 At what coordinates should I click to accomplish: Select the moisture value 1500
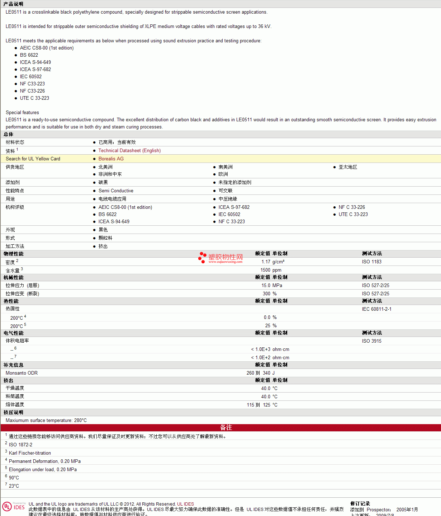[x=265, y=270]
